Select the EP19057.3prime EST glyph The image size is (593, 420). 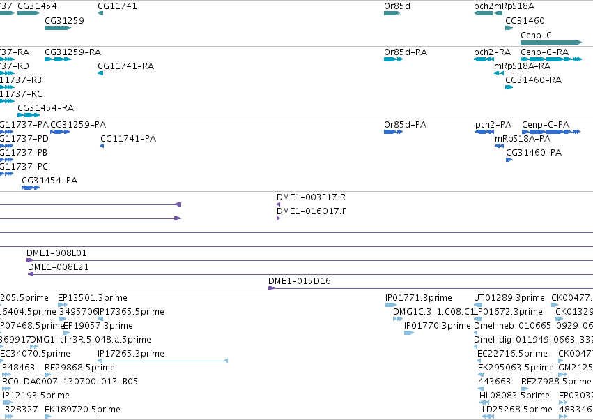click(67, 333)
